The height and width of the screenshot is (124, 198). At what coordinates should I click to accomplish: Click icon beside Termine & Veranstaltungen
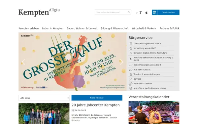coord(131,74)
